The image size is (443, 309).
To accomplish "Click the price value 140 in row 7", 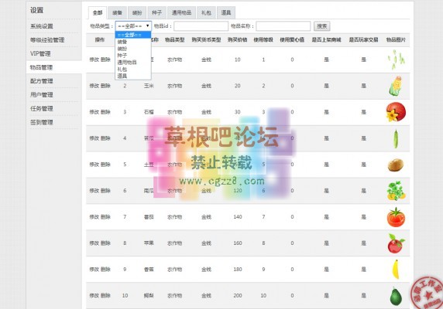I will coord(238,217).
